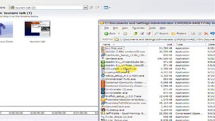
Task: Click the Back arrow icon in Explorer
Action: [x=106, y=34]
